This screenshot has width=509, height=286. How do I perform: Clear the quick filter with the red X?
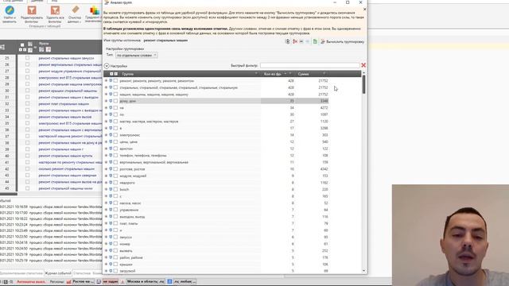click(x=363, y=65)
